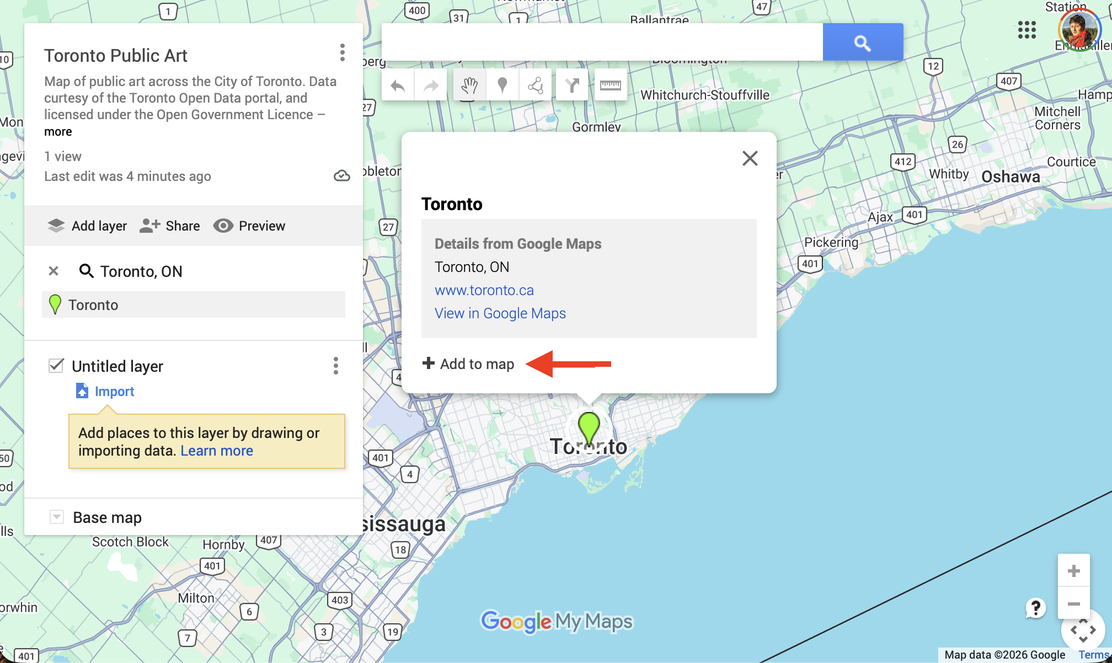The height and width of the screenshot is (663, 1112).
Task: Clear the Toronto, ON search result
Action: click(54, 271)
